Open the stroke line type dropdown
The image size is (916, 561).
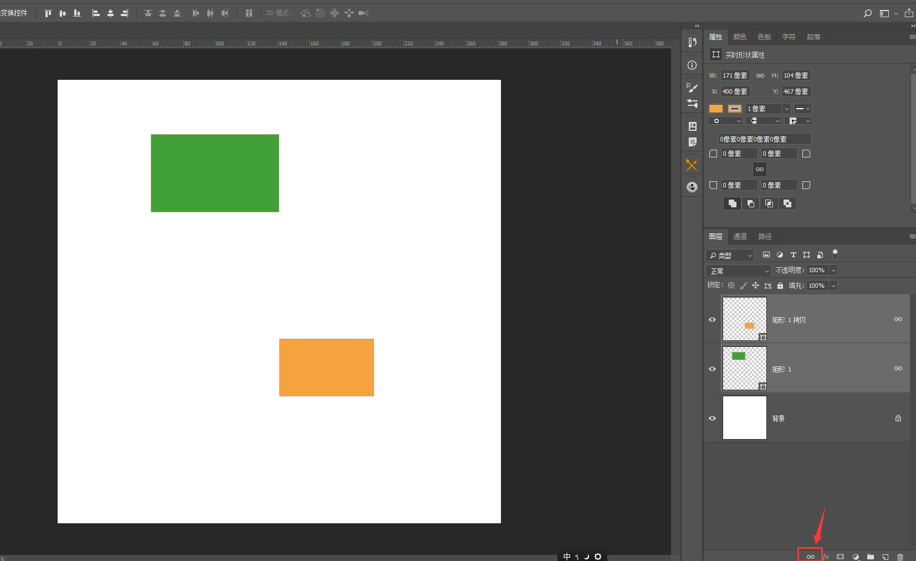[803, 109]
